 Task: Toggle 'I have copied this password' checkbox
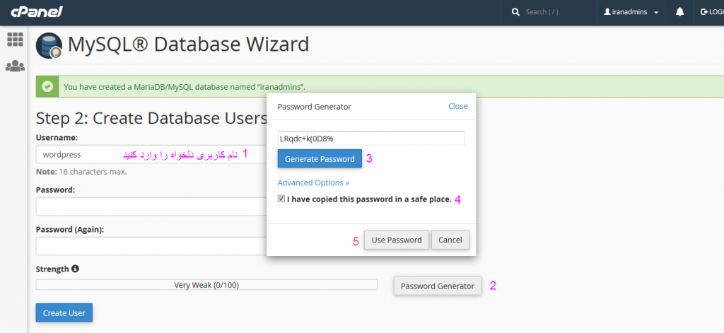(281, 199)
